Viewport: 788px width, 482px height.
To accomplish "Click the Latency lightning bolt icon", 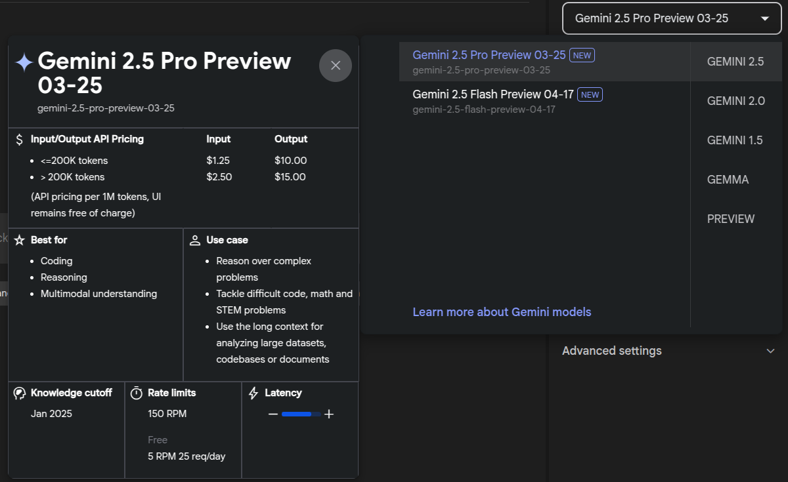I will 253,393.
